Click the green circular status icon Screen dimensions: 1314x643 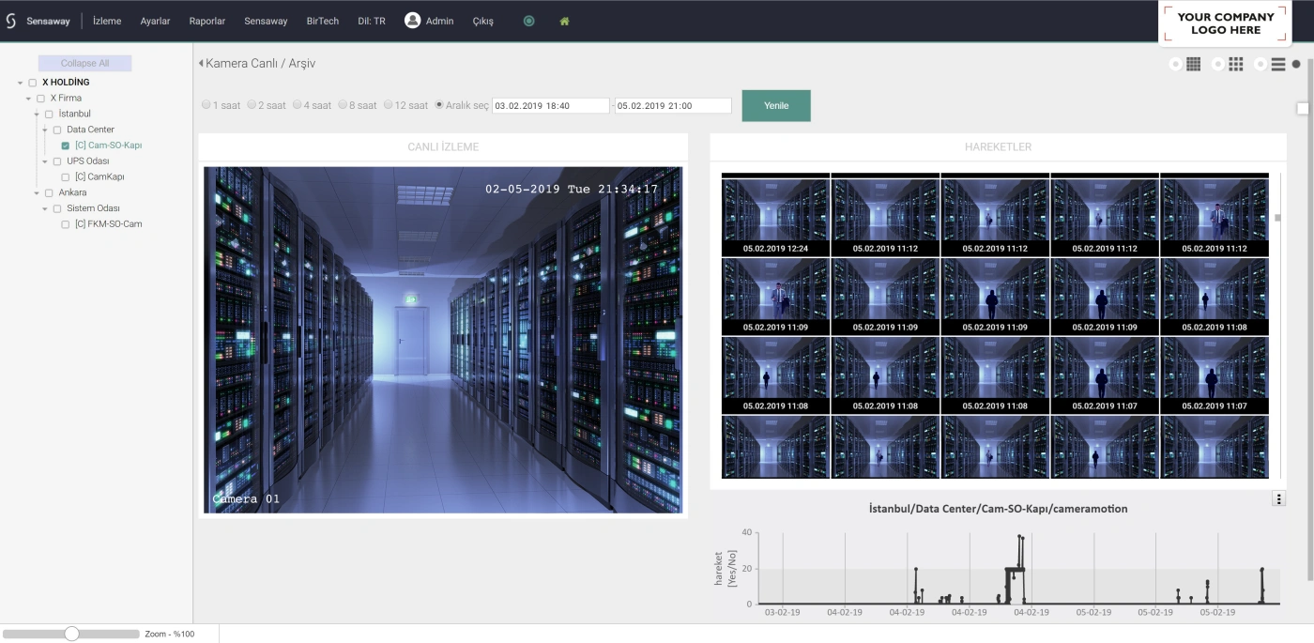tap(529, 21)
